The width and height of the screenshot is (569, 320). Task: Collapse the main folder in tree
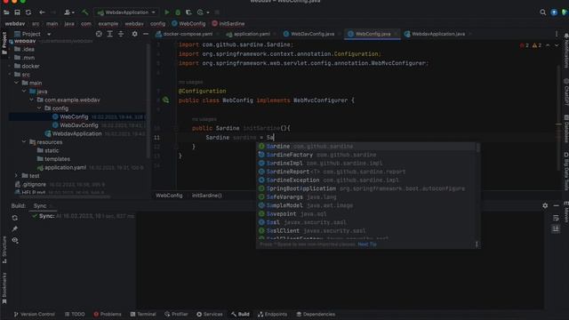(x=17, y=83)
